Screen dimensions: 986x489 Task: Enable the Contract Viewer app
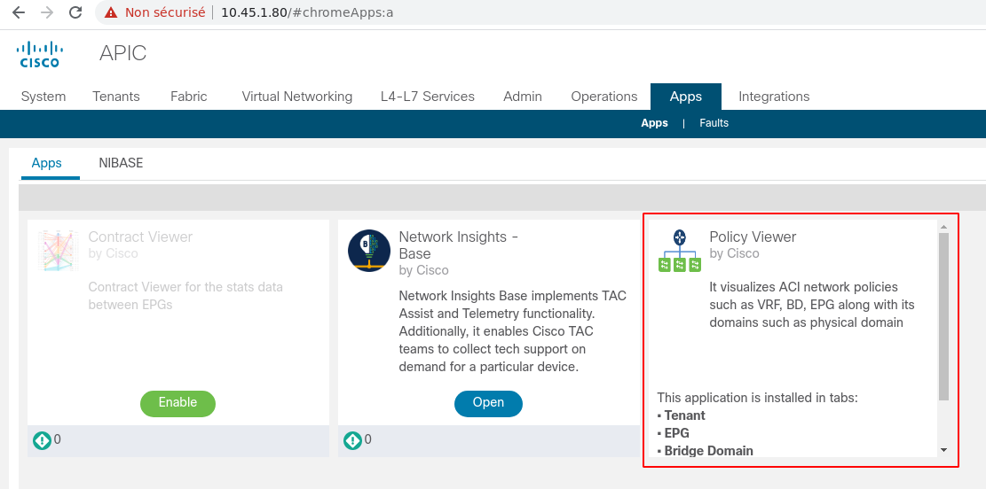click(x=178, y=403)
